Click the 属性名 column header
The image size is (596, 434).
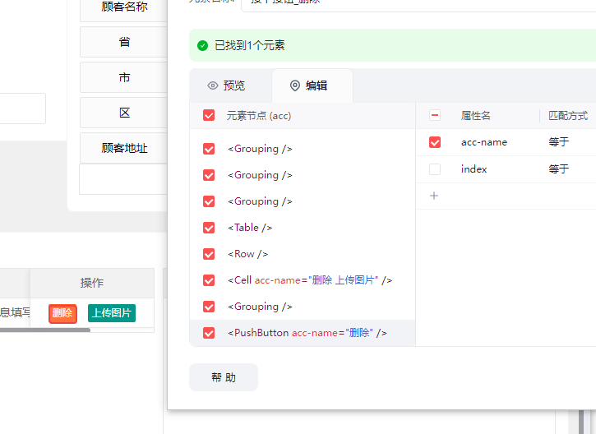pyautogui.click(x=475, y=116)
